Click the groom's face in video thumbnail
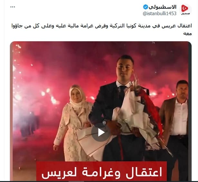Image resolution: width=198 pixels, height=182 pixels. tap(125, 68)
